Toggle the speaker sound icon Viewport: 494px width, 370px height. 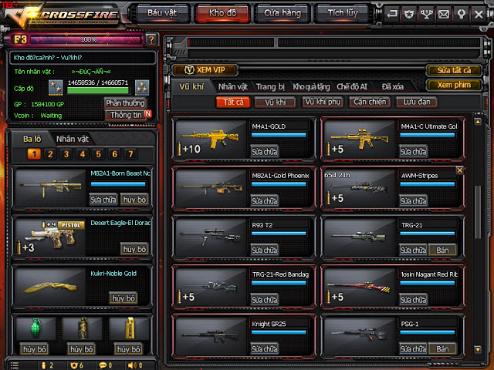132,365
